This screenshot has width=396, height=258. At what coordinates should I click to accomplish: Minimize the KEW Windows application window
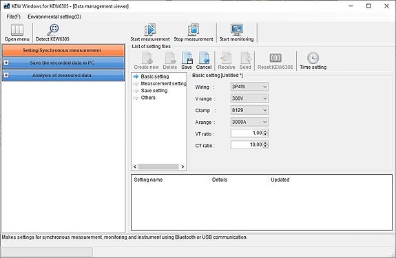(351, 6)
